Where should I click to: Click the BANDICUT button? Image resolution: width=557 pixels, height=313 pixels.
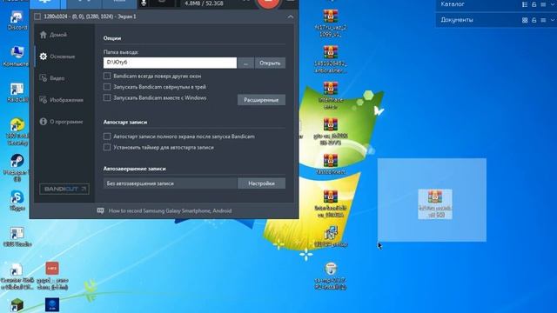64,189
